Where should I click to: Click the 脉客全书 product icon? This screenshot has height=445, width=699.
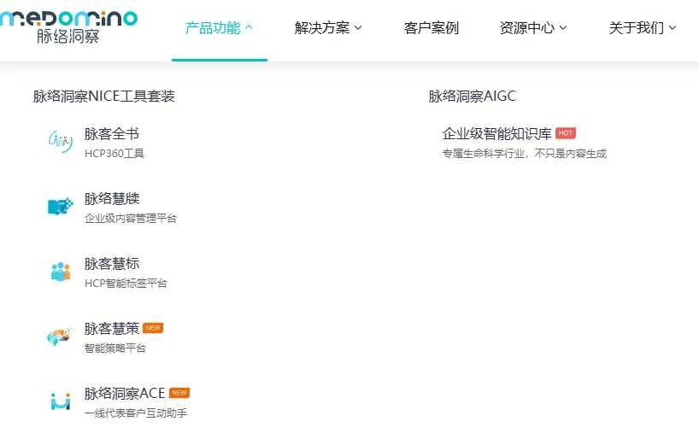(x=60, y=142)
